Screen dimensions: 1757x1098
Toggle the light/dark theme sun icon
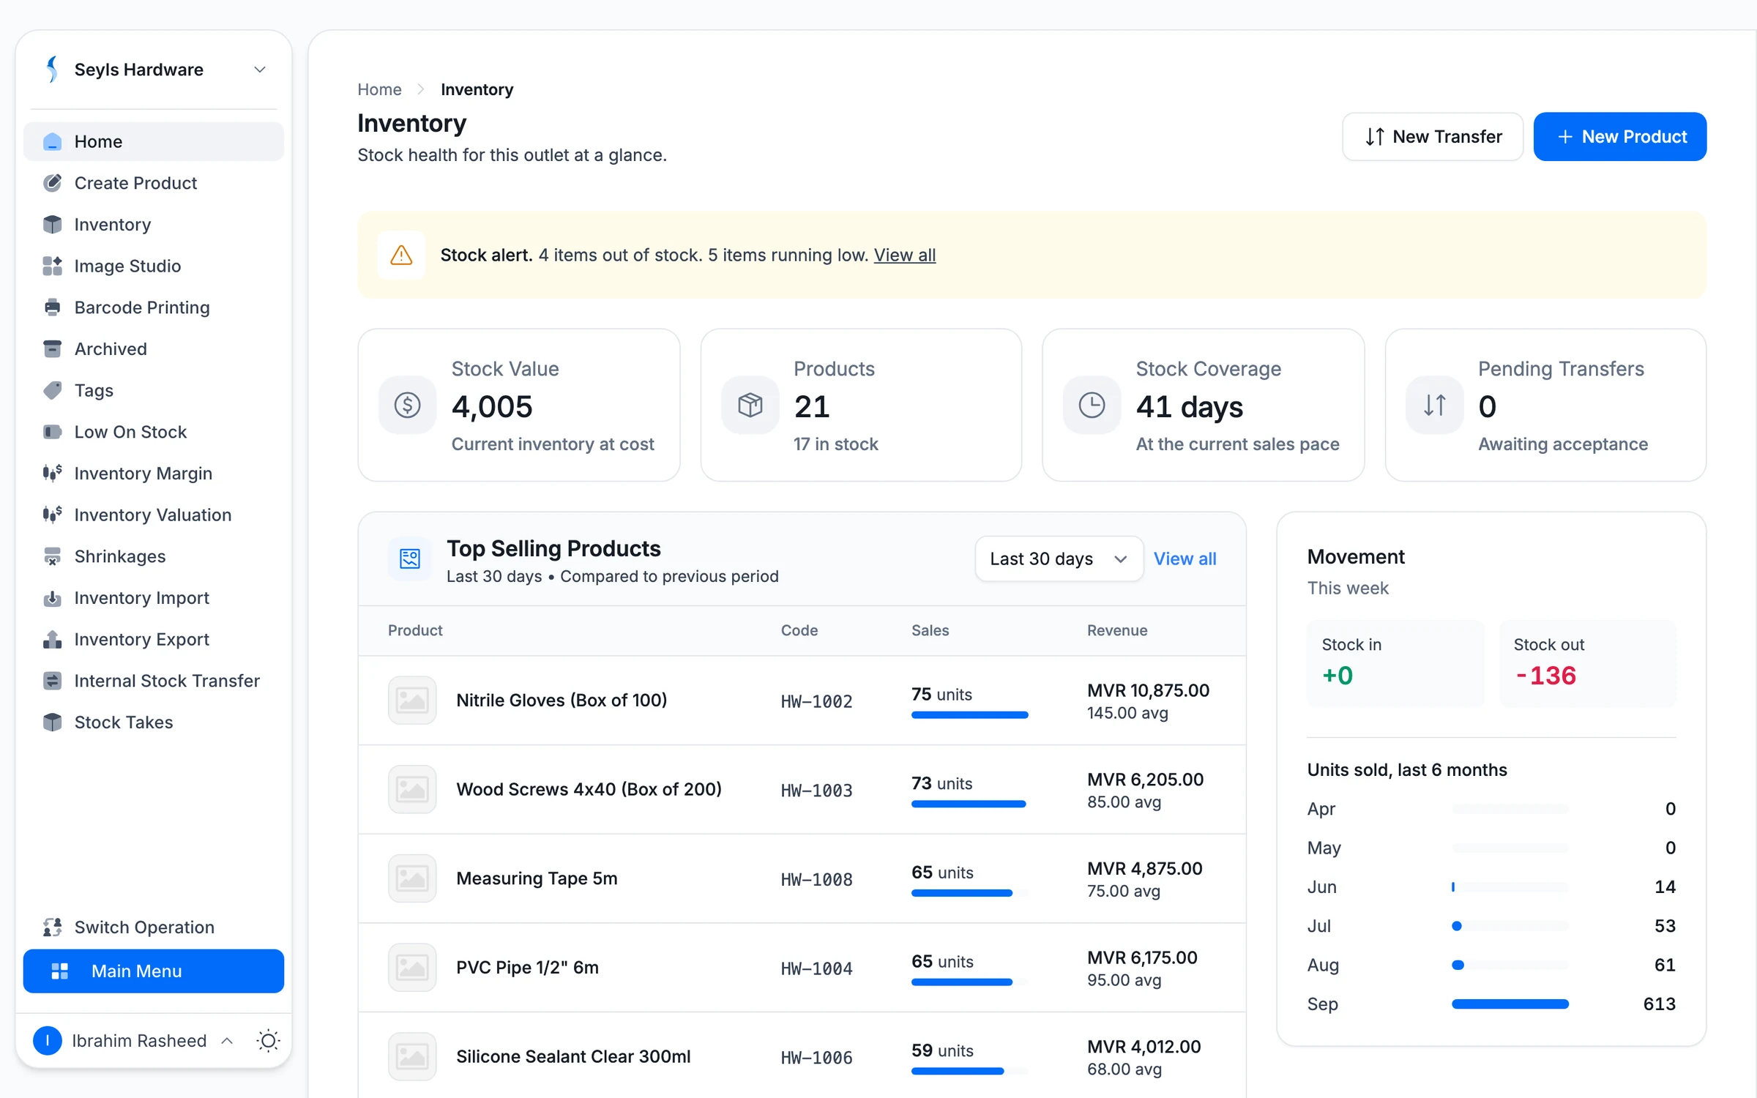click(x=268, y=1040)
